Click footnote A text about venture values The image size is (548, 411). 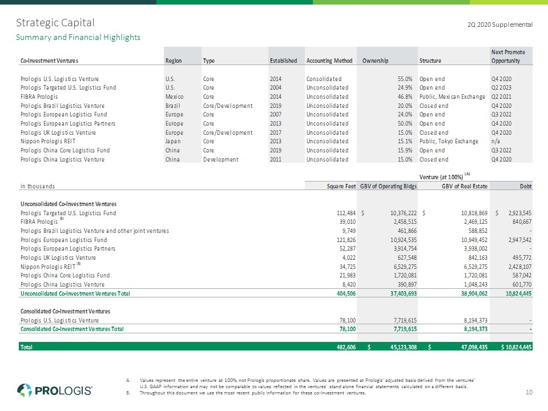click(x=307, y=384)
